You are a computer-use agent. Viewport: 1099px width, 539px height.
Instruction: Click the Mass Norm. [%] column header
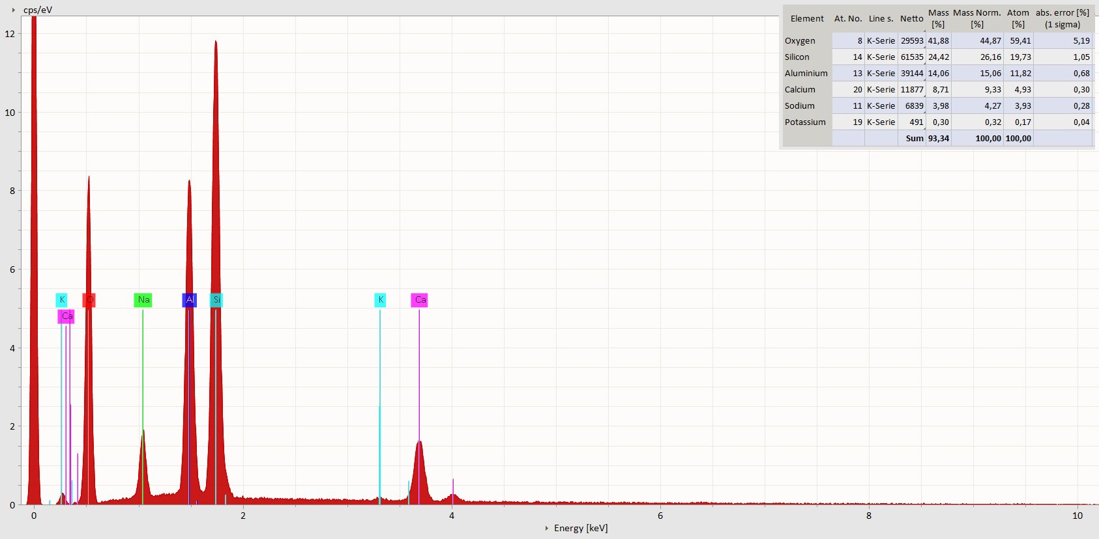coord(976,19)
